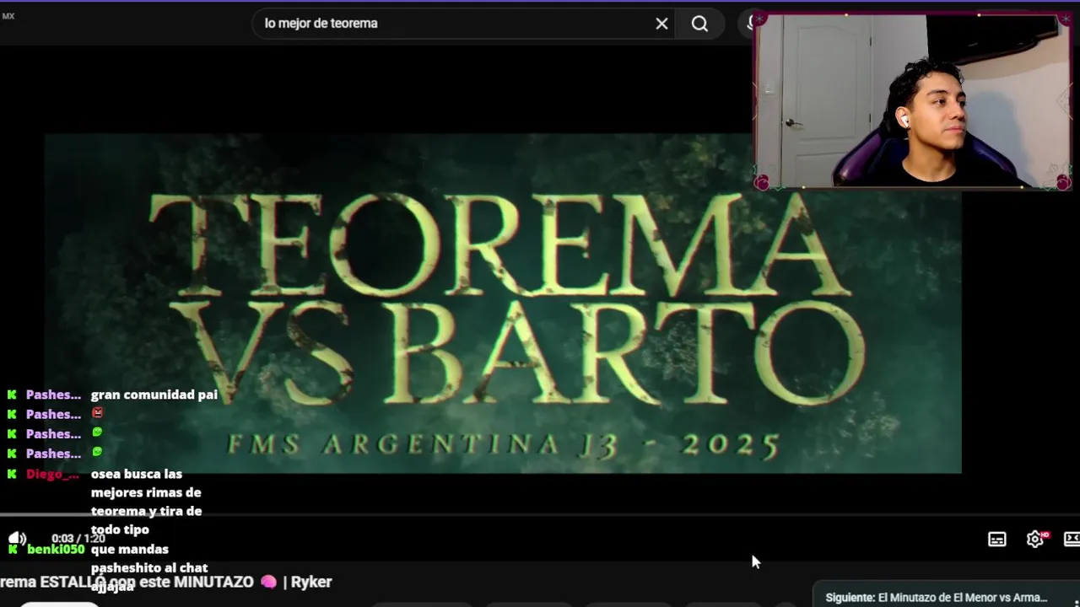Toggle subtitles on the video player
This screenshot has width=1080, height=607.
[x=996, y=540]
